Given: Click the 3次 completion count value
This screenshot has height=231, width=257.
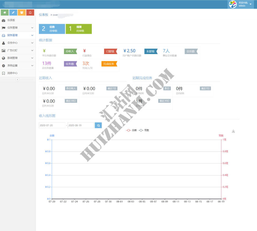Looking at the screenshot, I should [86, 63].
